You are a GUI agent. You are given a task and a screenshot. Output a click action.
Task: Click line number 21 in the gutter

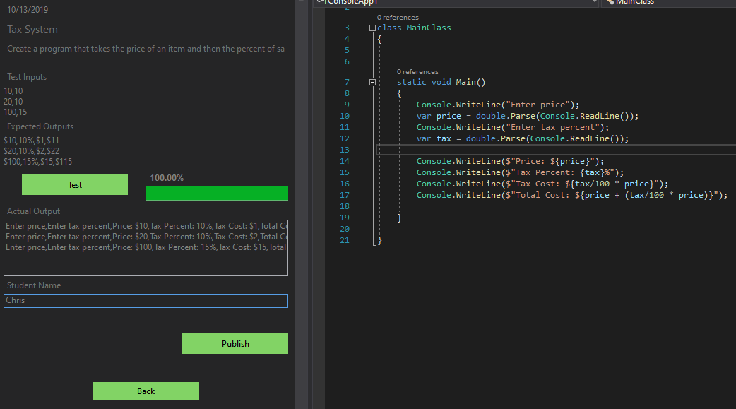tap(345, 240)
